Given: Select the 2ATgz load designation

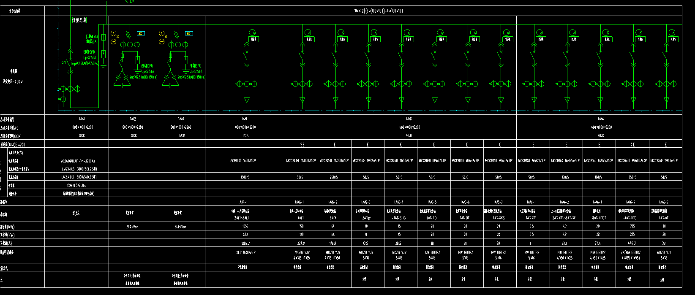Looking at the screenshot, I should point(366,218).
